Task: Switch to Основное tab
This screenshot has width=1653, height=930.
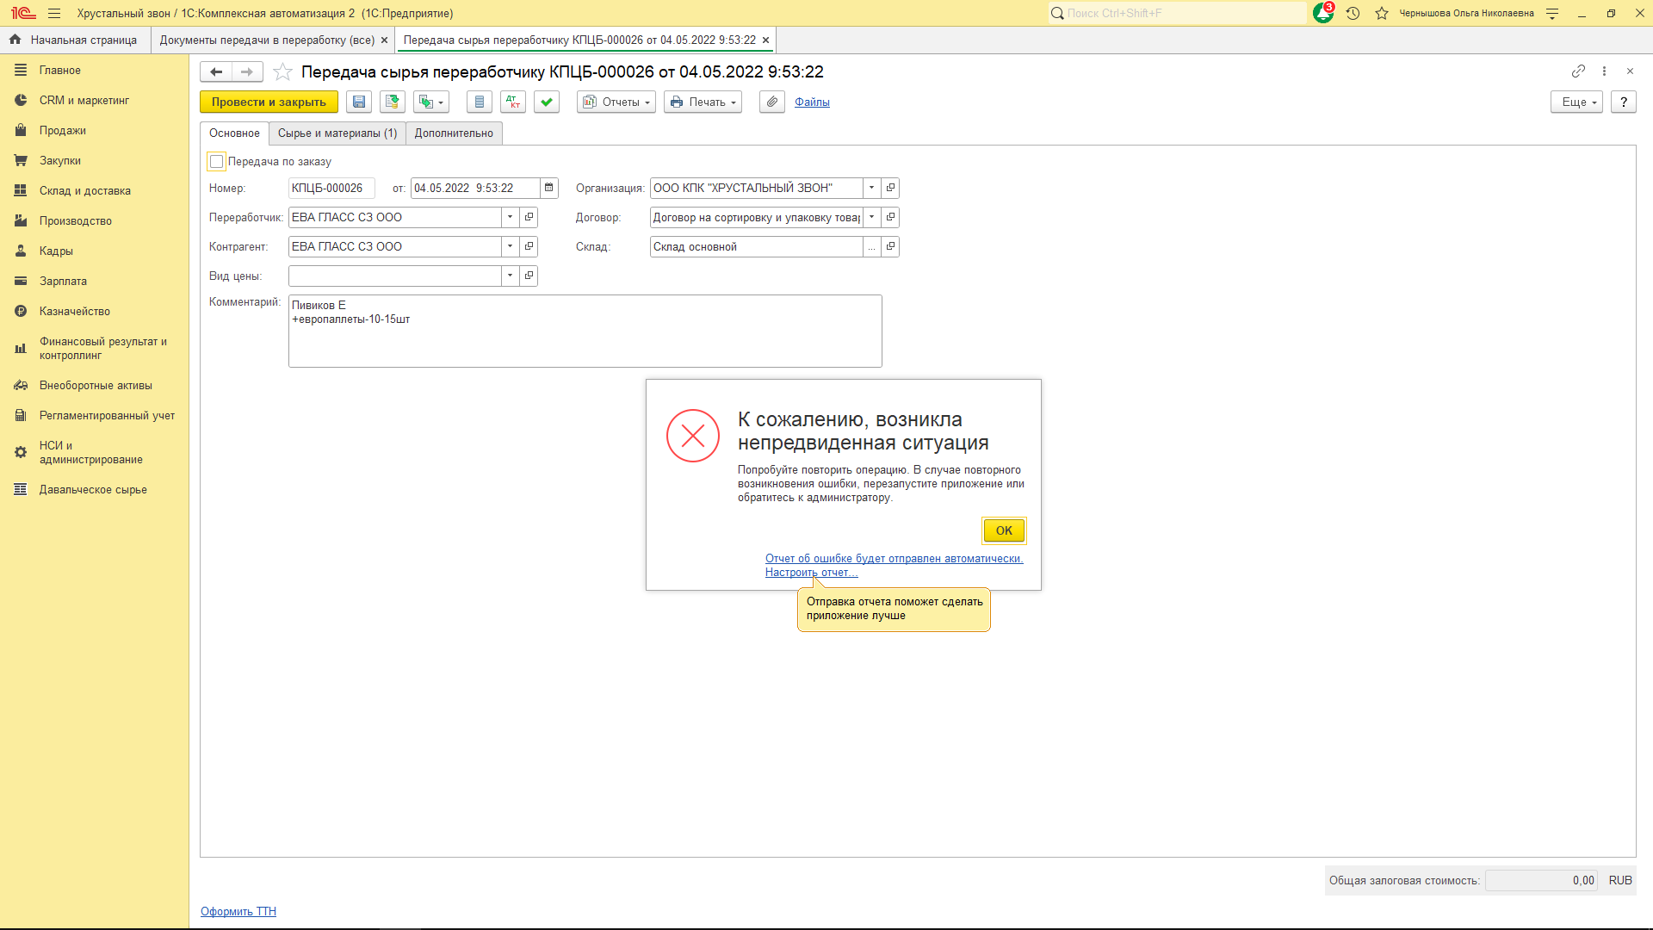Action: [234, 133]
